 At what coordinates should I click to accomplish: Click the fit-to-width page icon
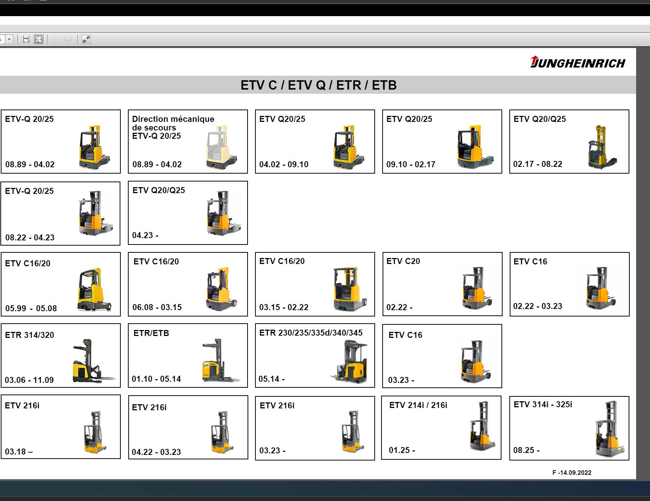pos(26,39)
